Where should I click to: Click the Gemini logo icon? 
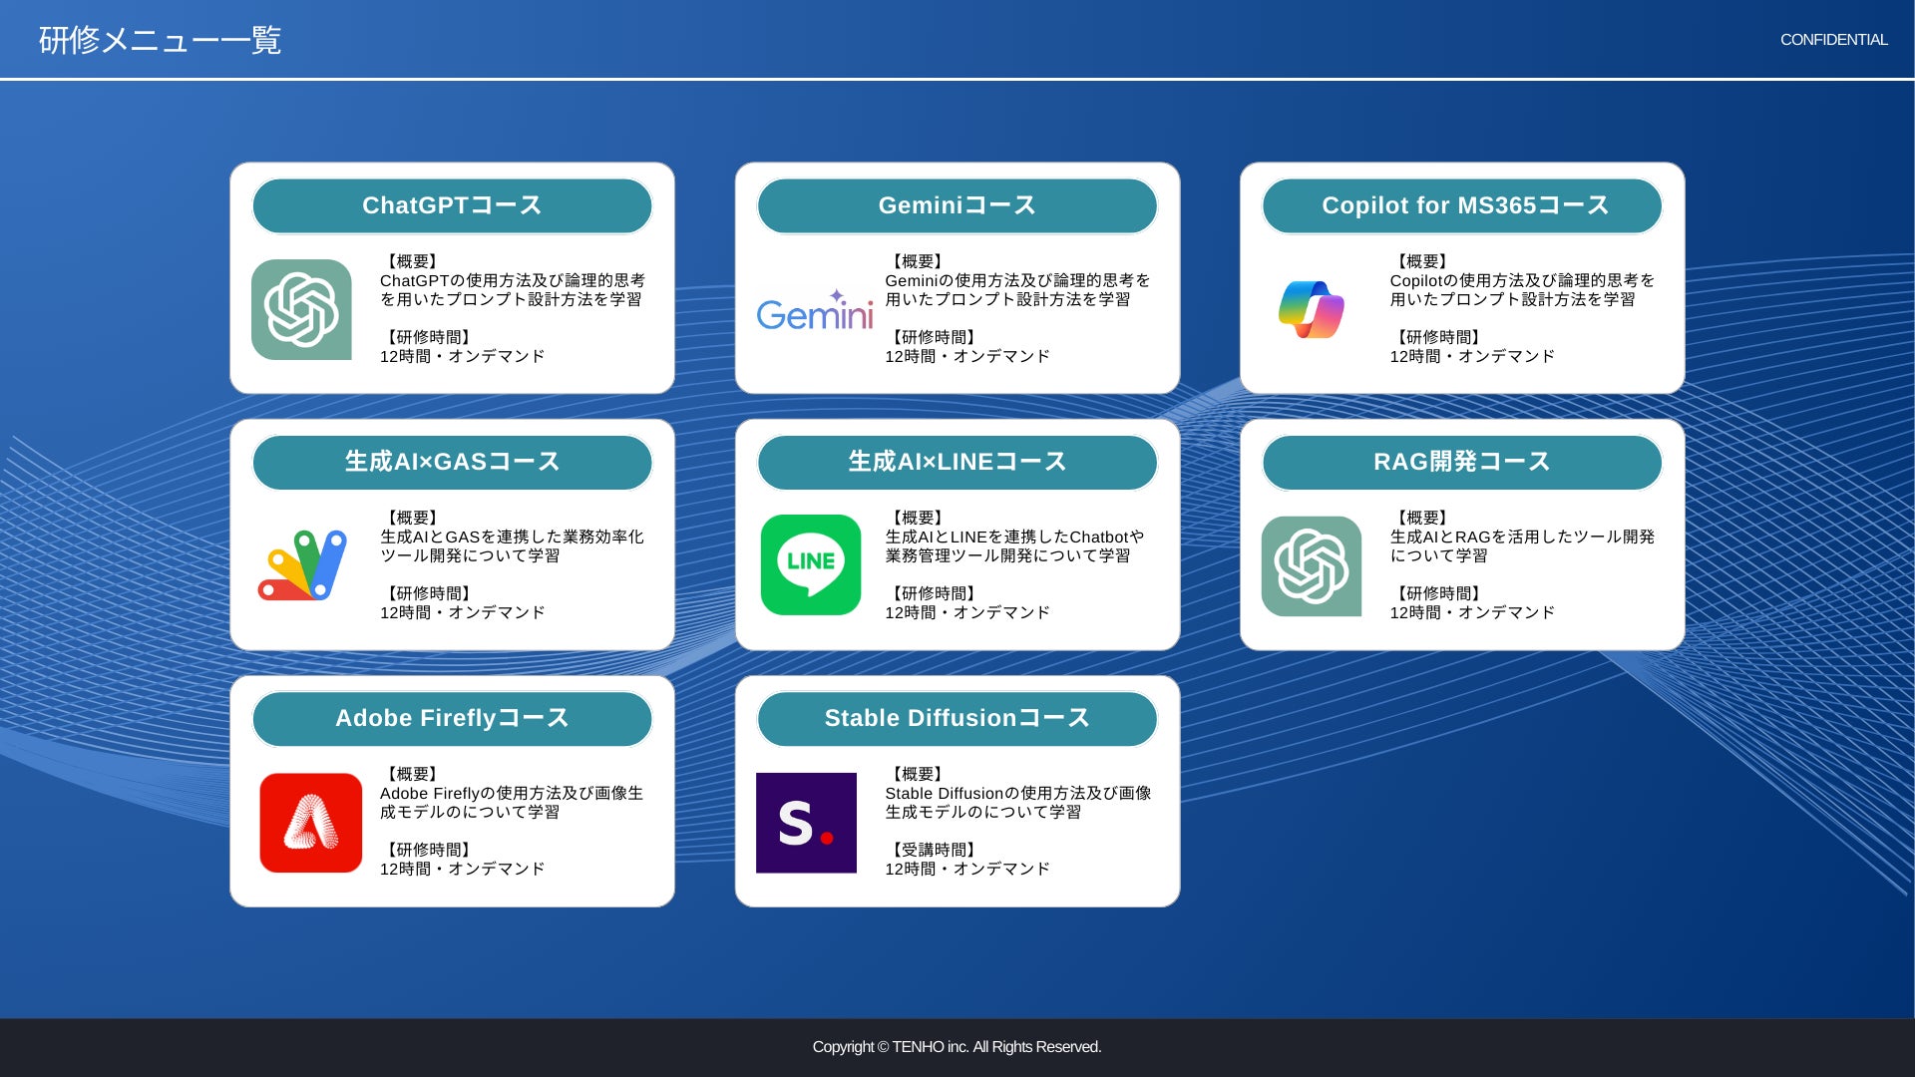(814, 311)
